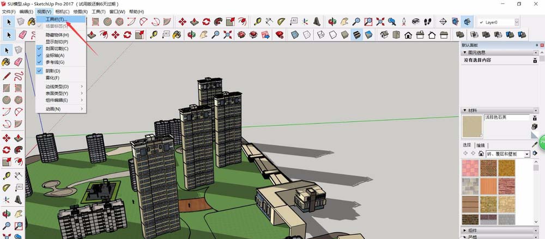Switch to Top standard view

[x=396, y=35]
